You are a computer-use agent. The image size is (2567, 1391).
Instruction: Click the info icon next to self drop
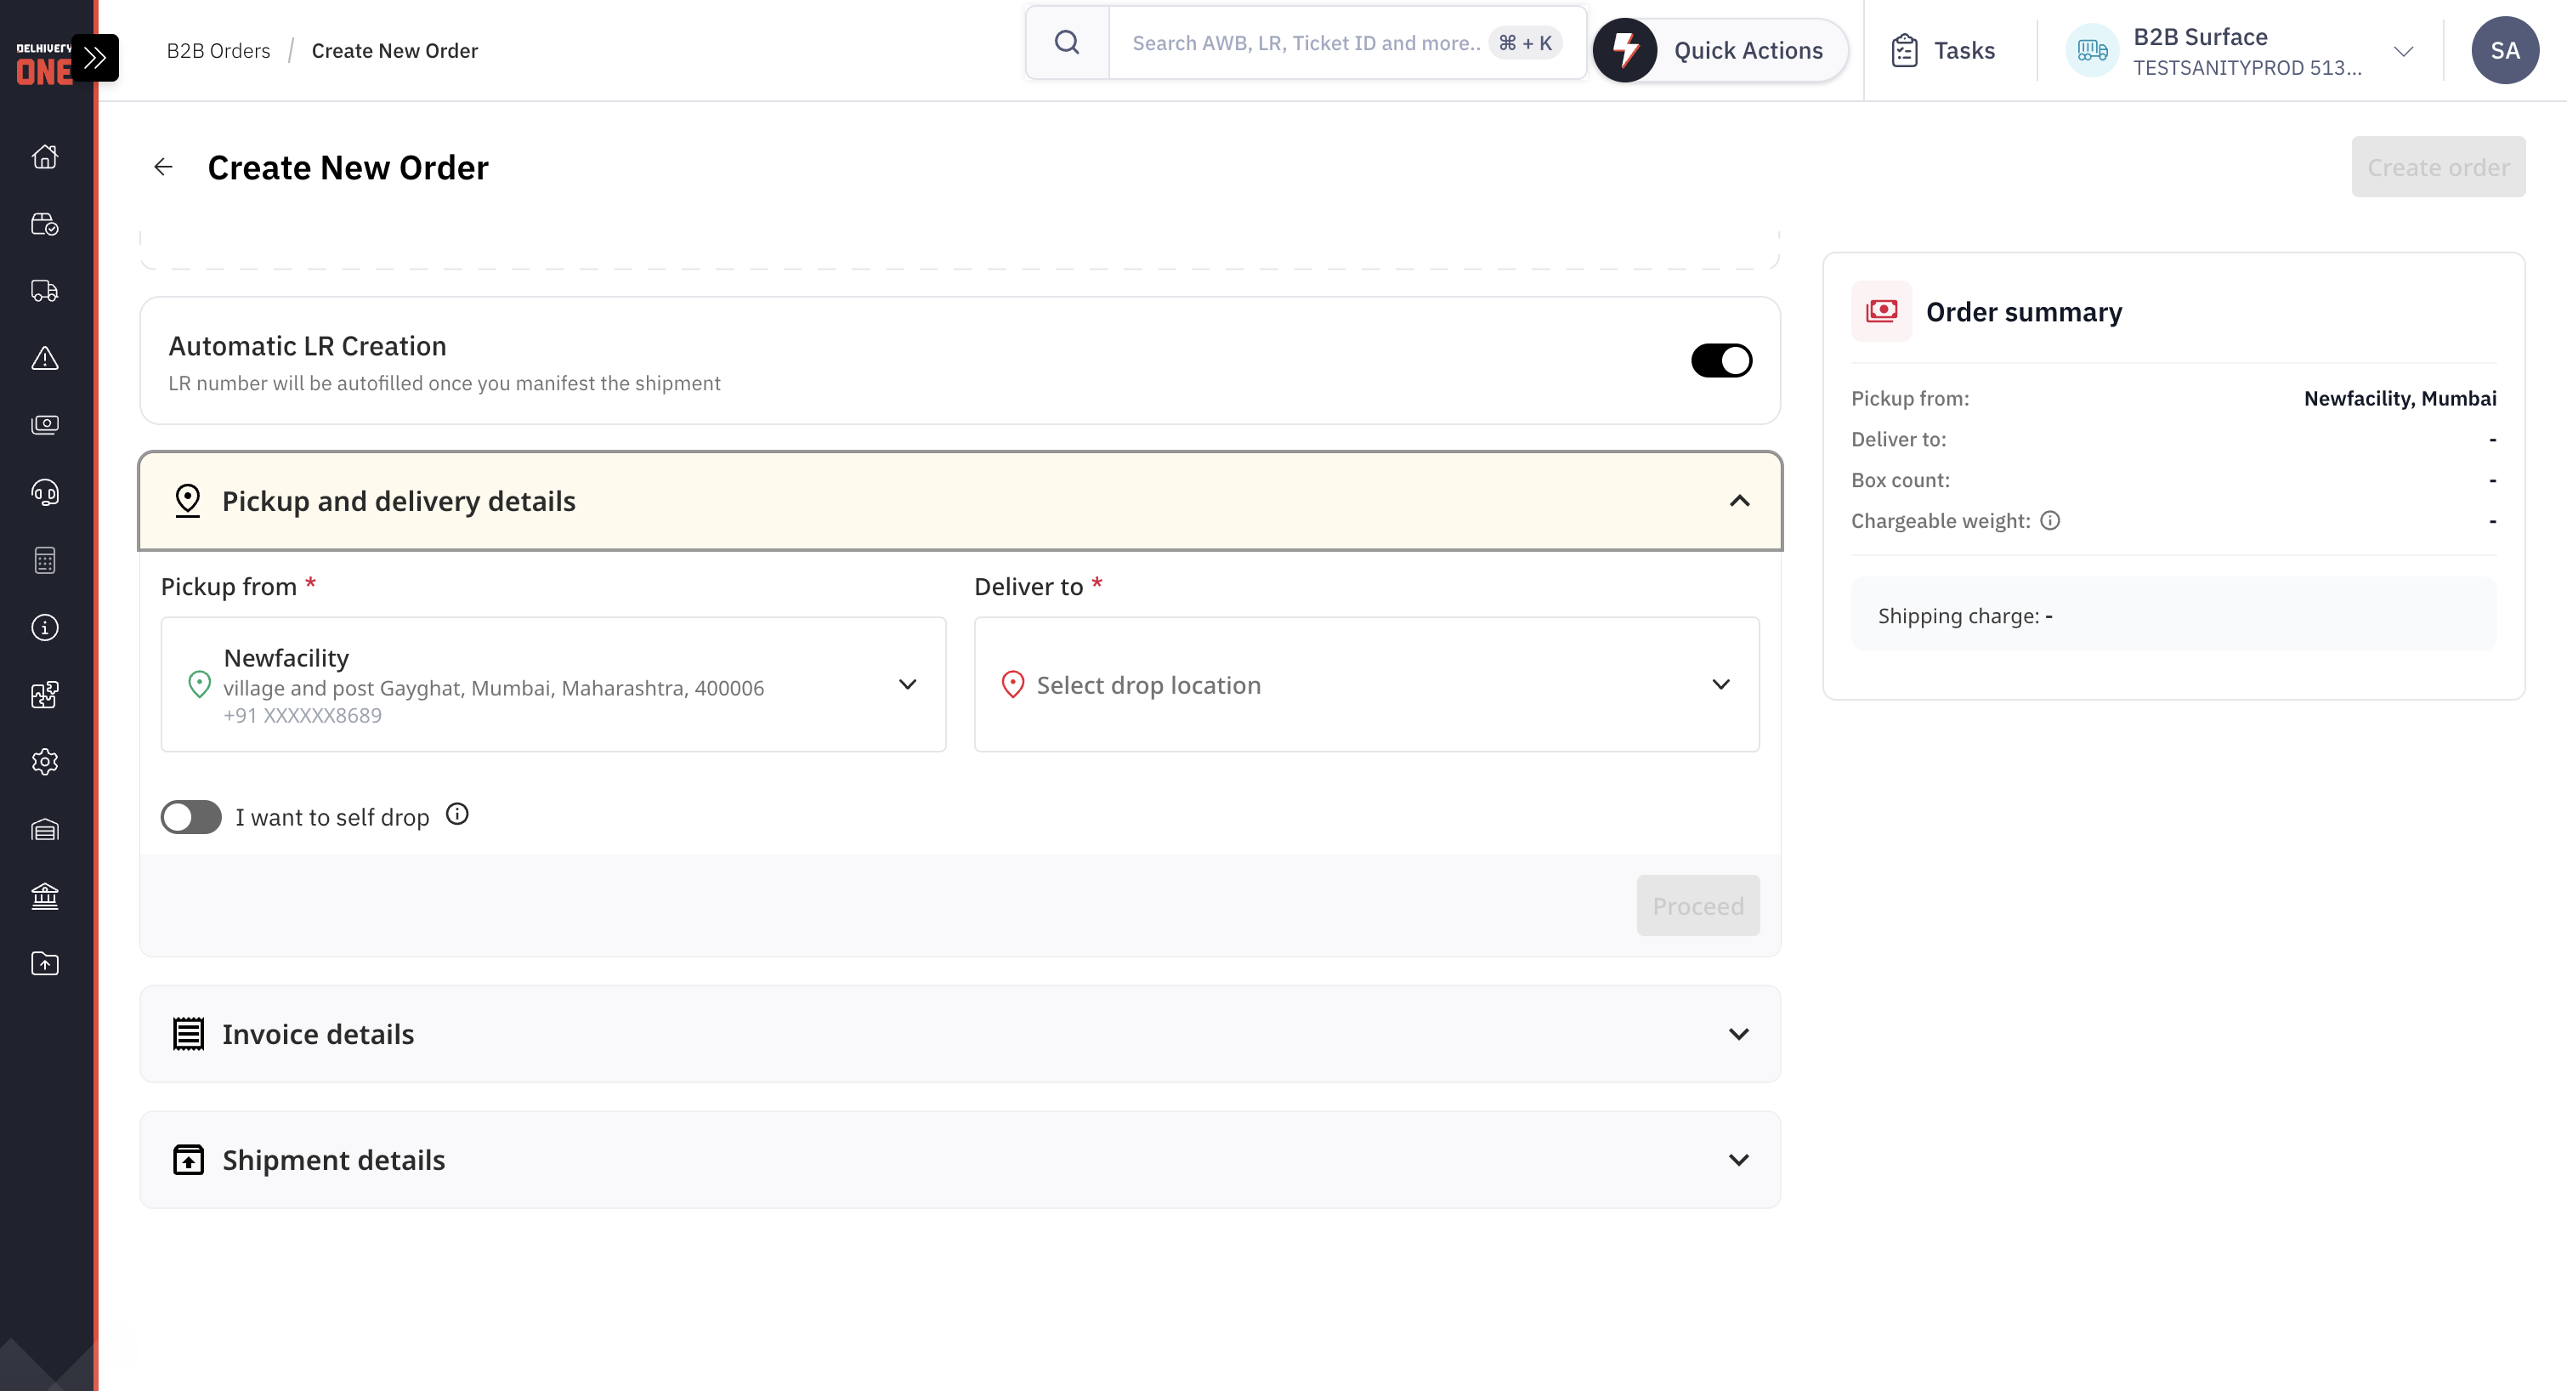(x=457, y=815)
